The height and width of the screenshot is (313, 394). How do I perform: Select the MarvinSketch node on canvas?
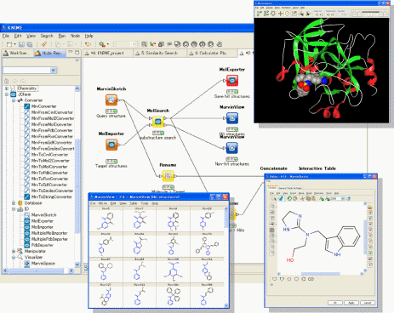pyautogui.click(x=111, y=100)
